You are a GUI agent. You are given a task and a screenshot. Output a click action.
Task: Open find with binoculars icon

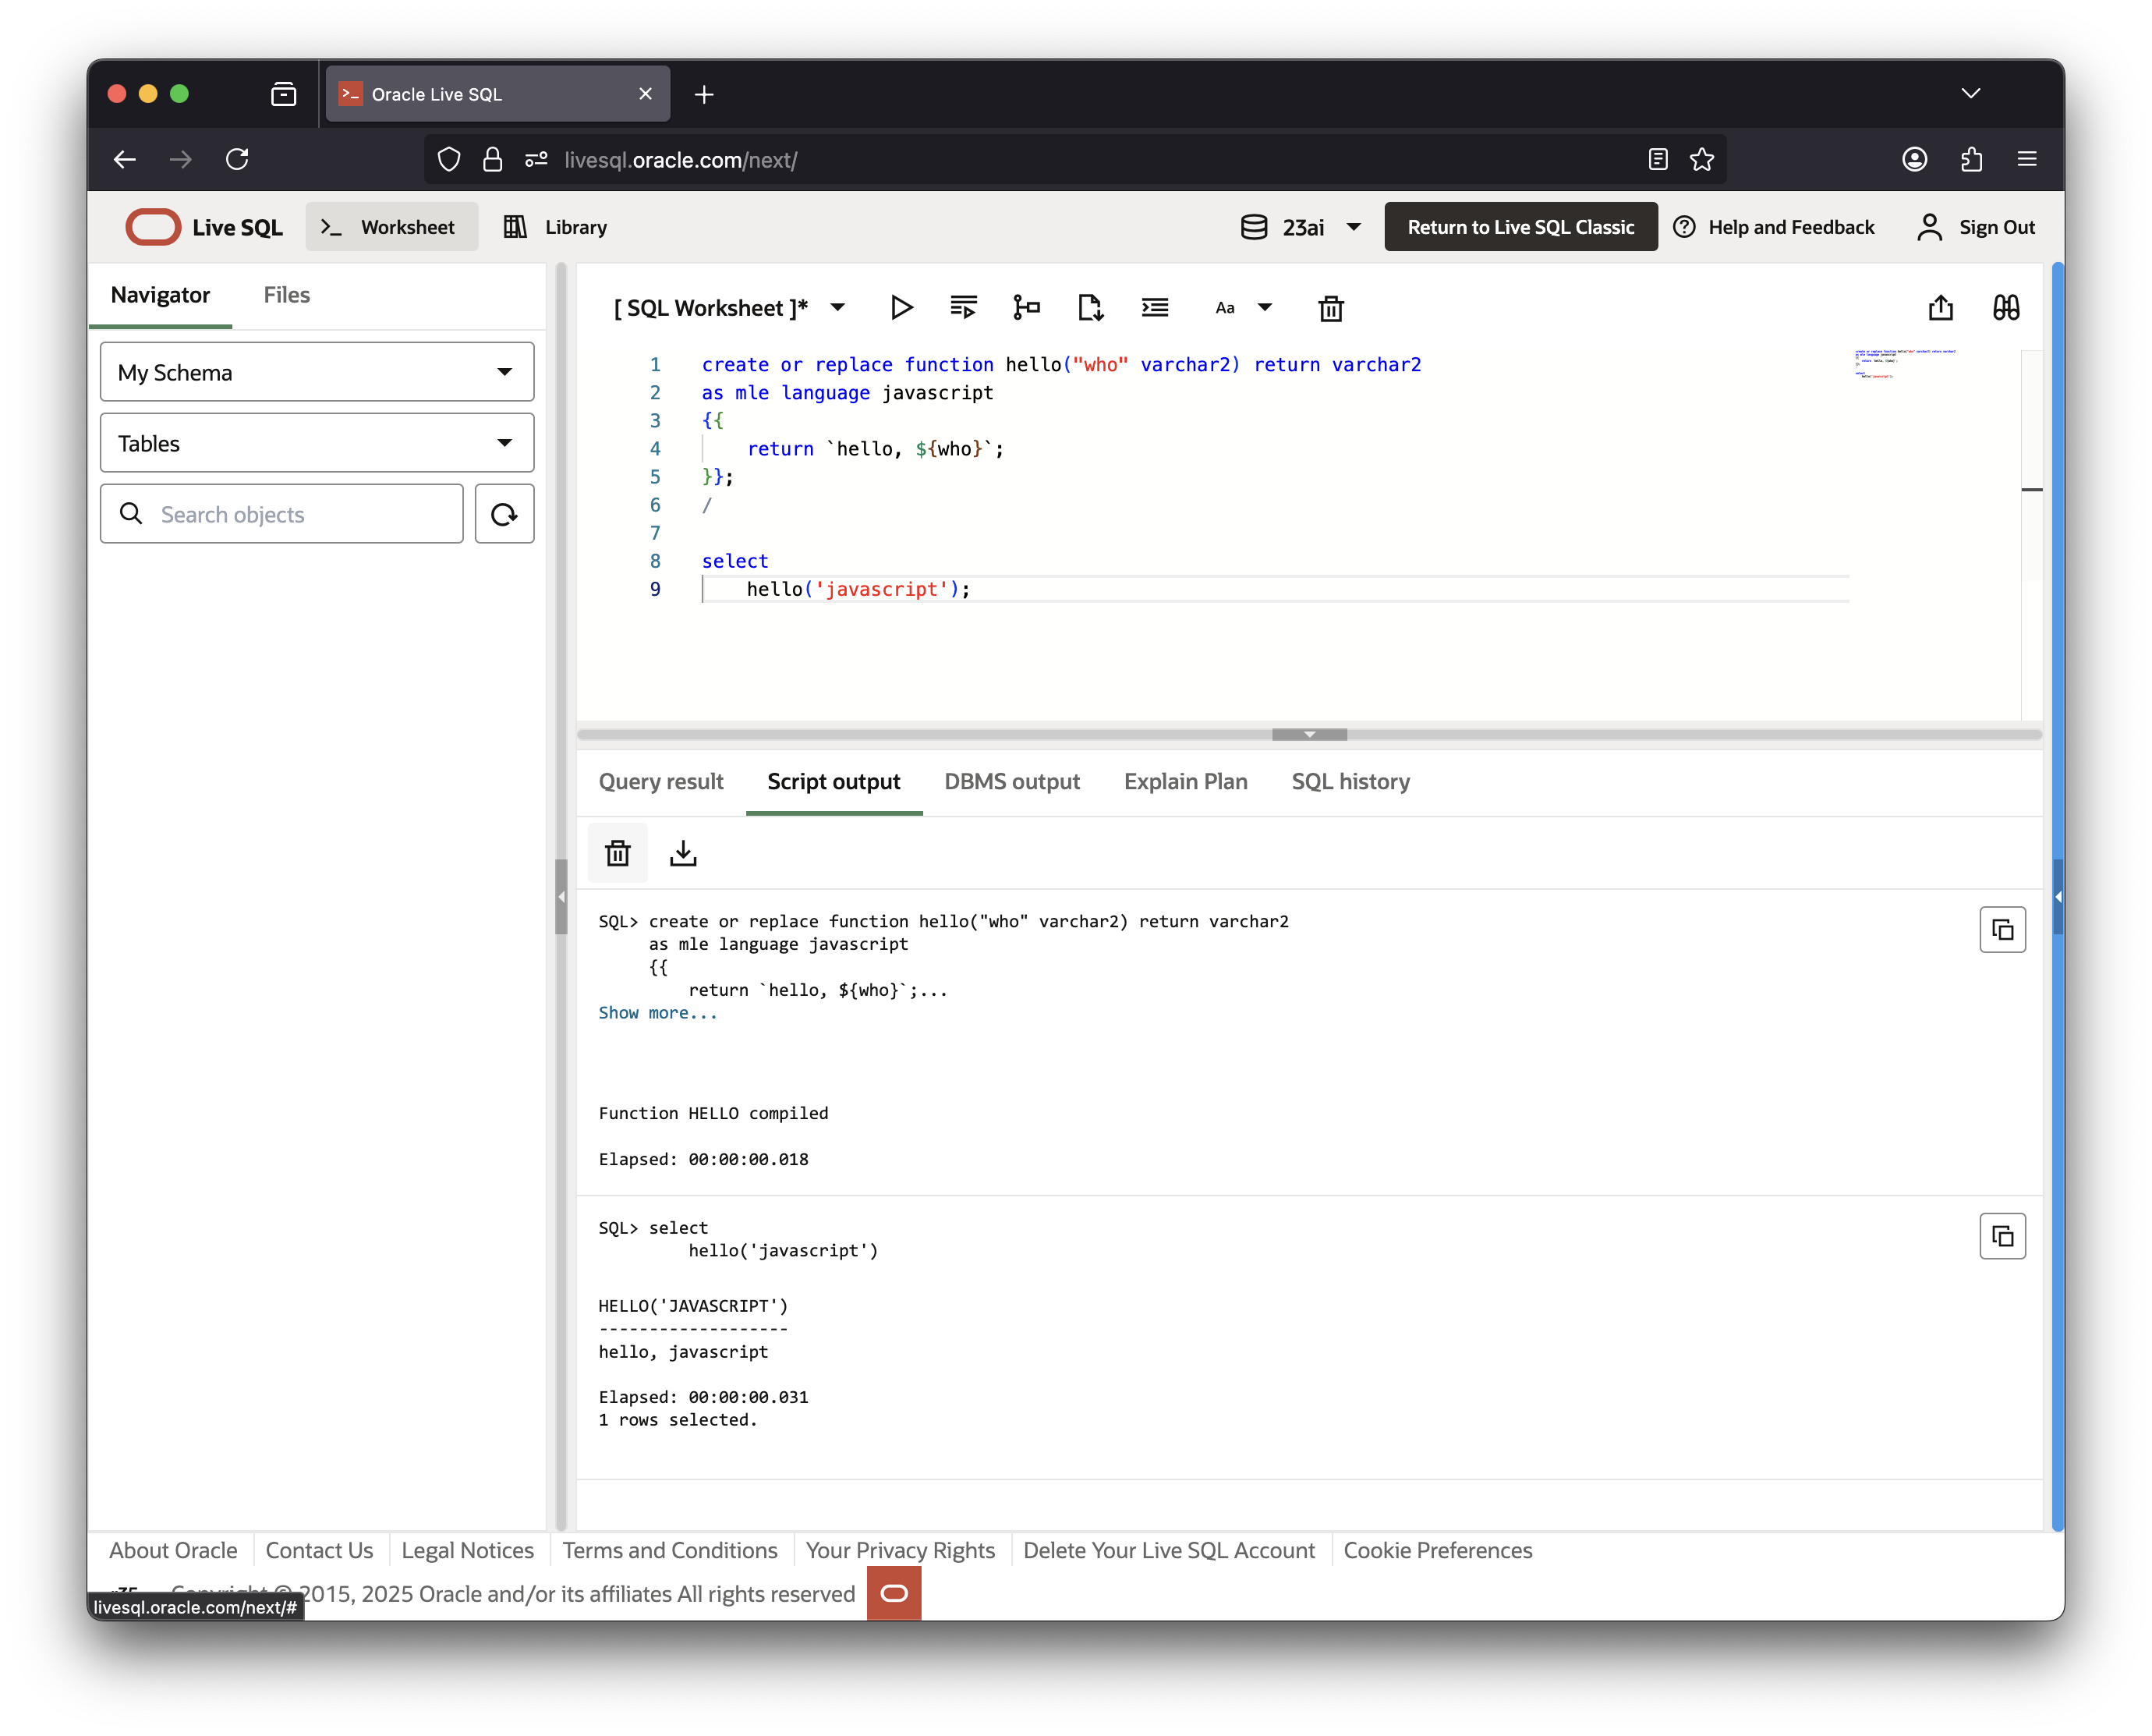click(2005, 308)
